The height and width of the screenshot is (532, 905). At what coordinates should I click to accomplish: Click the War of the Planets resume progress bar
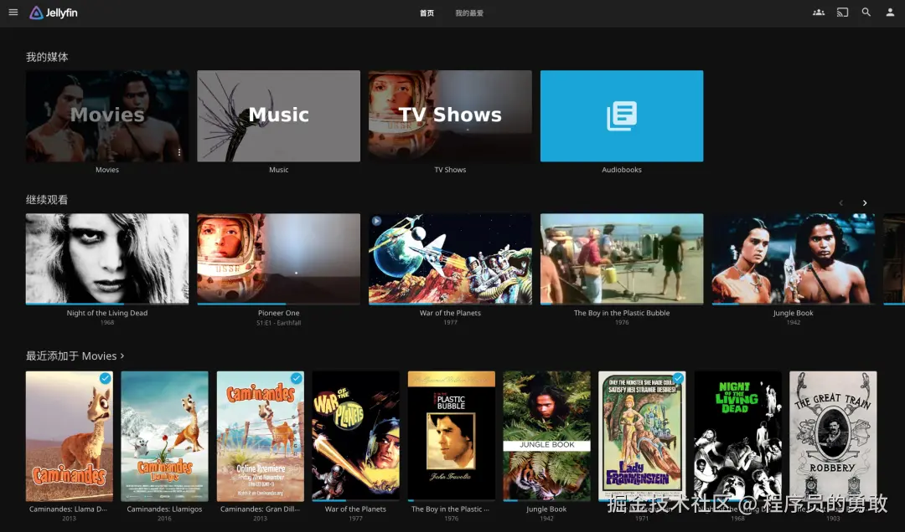point(450,304)
